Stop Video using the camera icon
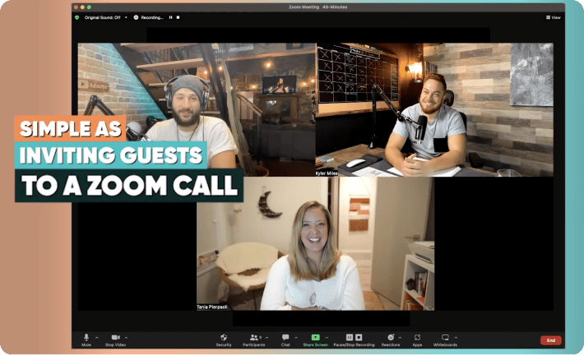This screenshot has height=355, width=584. (x=115, y=339)
